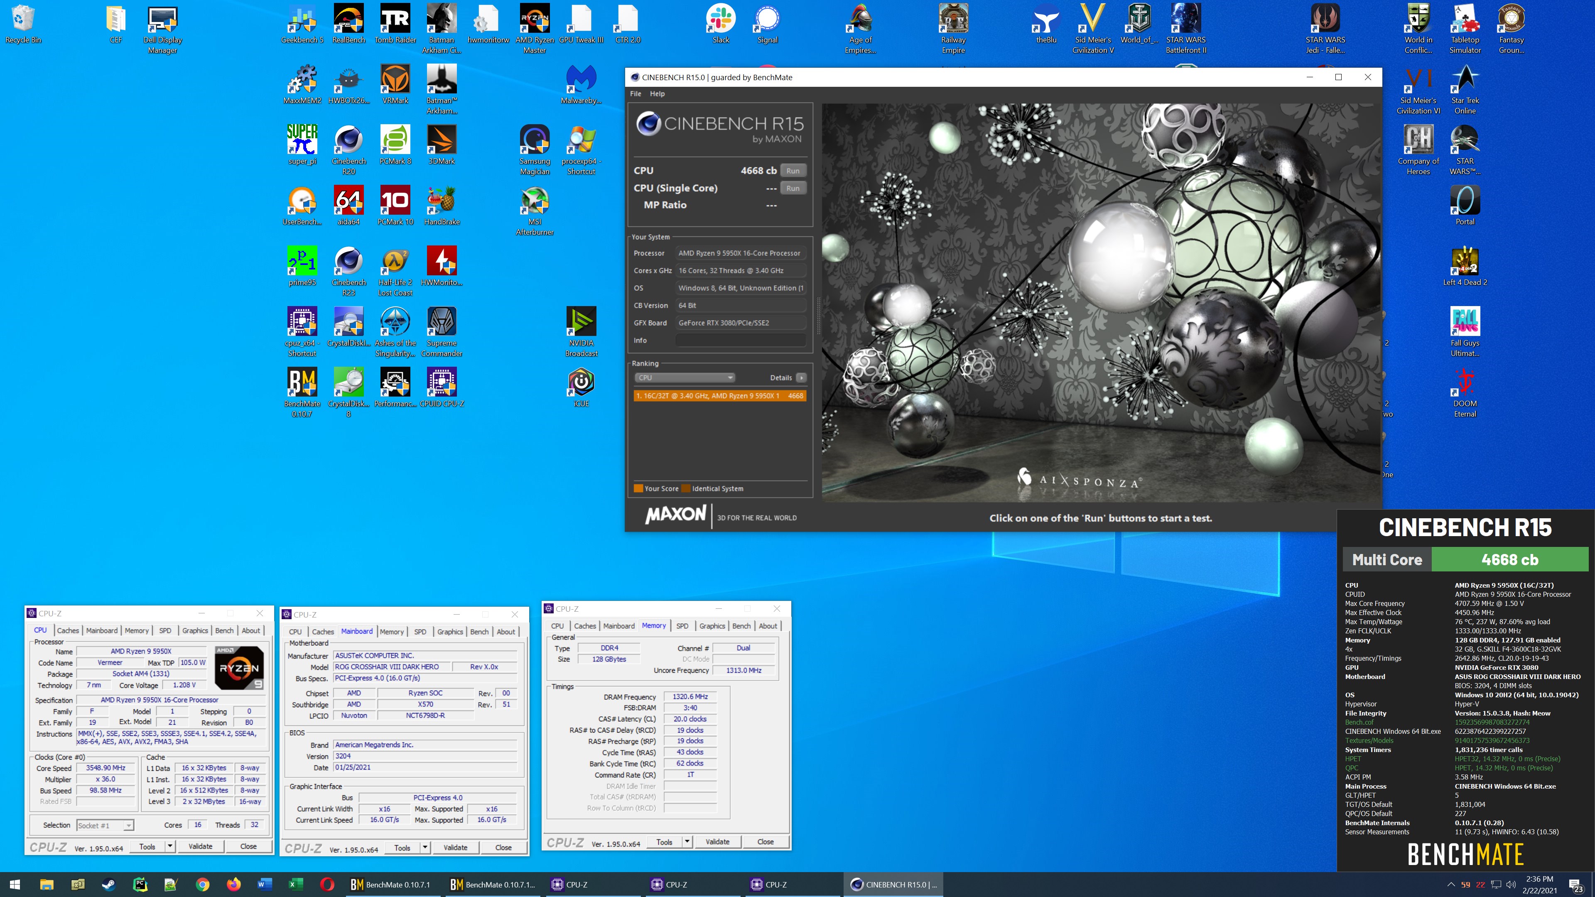This screenshot has width=1595, height=897.
Task: Open the Socket #1 selection dropdown
Action: 105,825
